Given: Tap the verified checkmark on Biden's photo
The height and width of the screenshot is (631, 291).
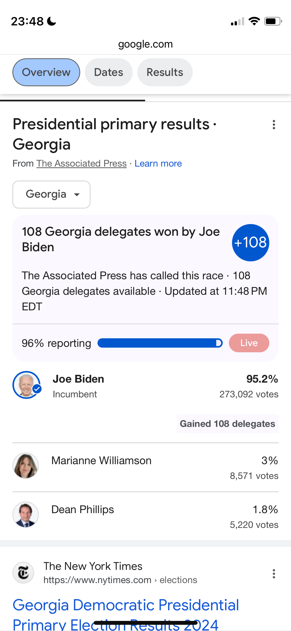Looking at the screenshot, I should [x=37, y=389].
